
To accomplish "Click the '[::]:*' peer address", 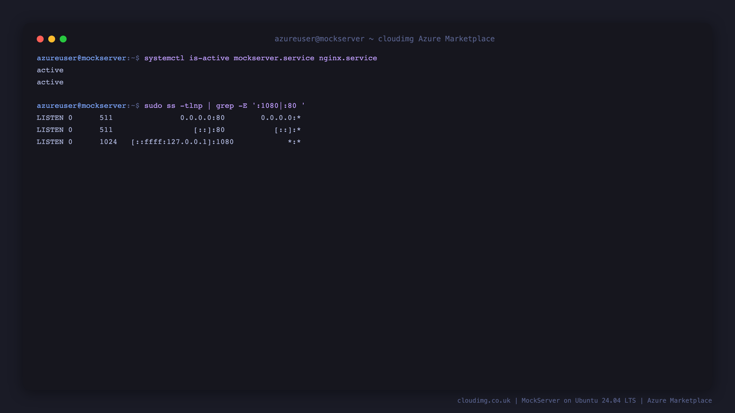I will 288,130.
